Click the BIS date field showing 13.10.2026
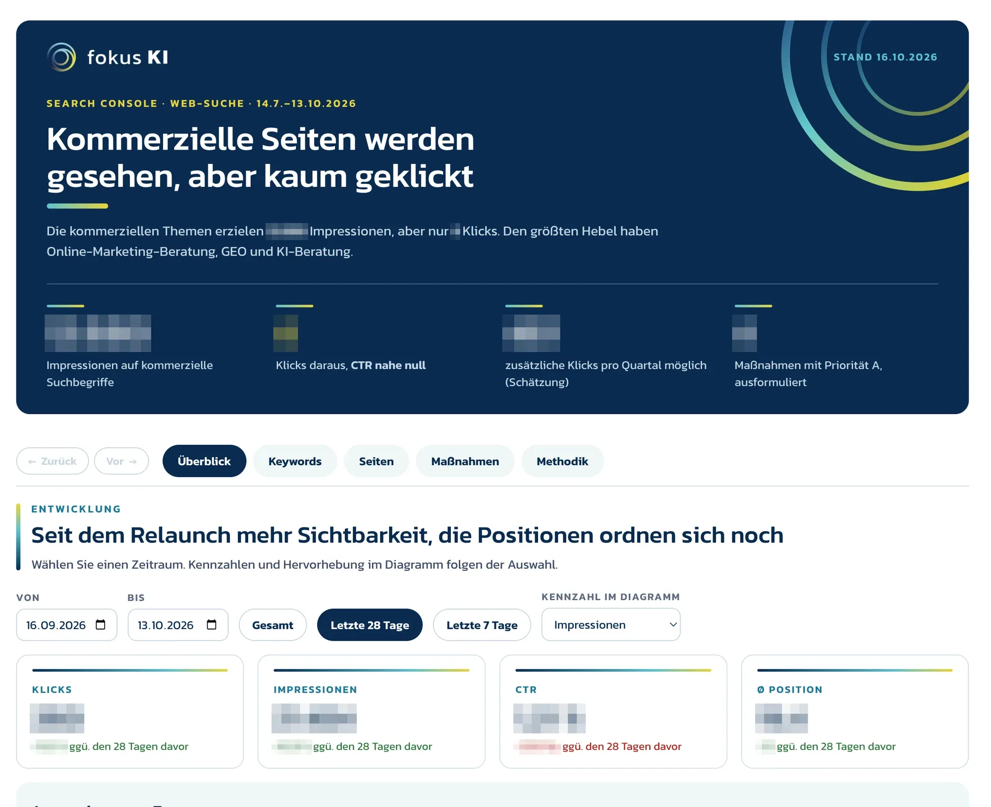The image size is (991, 807). point(178,625)
